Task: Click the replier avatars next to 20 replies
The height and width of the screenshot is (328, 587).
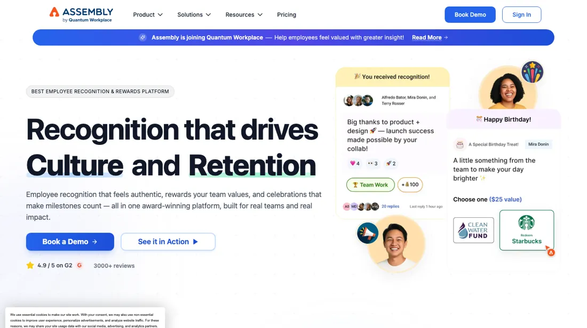Action: coord(361,207)
